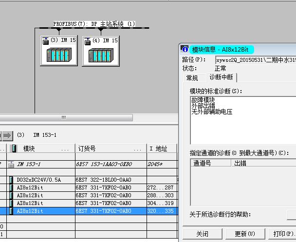Select the 无外部辅助电压 diagnostic line
The image size is (296, 242).
tap(212, 112)
